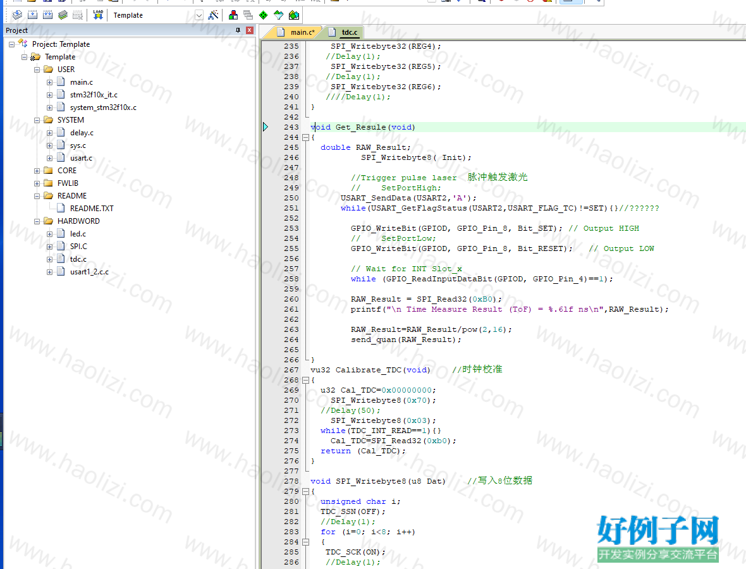Collapse the Project: Template root node
This screenshot has height=569, width=746.
(11, 44)
